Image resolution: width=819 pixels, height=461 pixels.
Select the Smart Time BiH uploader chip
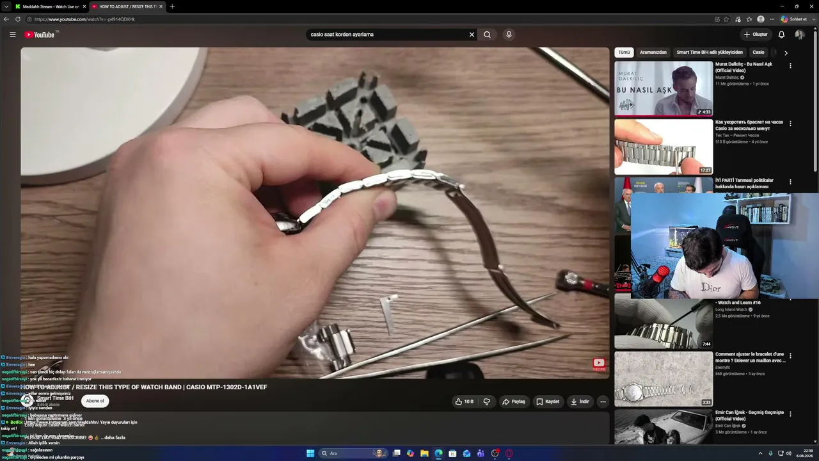pyautogui.click(x=710, y=53)
